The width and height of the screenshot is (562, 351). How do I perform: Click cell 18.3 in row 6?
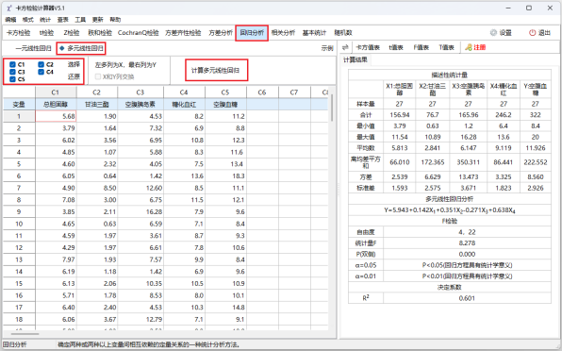[x=225, y=176]
